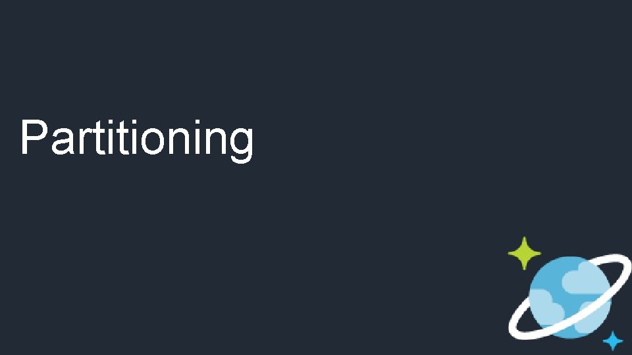Click the capital P in Partitioning
Viewport: 632px width, 355px height.
pyautogui.click(x=34, y=137)
